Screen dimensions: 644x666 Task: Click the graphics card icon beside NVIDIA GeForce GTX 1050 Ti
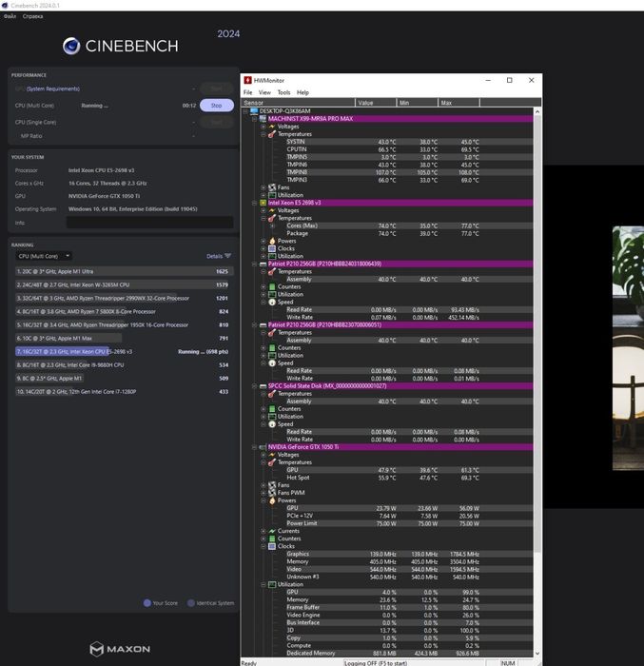tap(263, 447)
